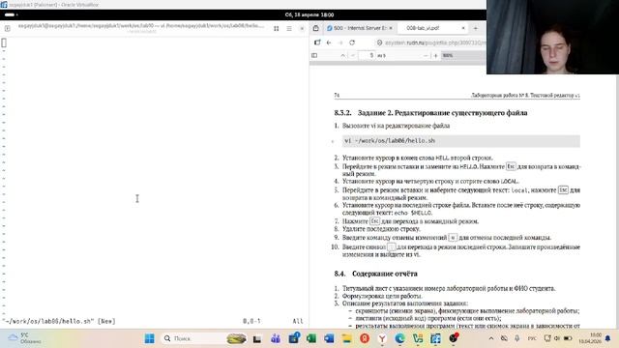The height and width of the screenshot is (348, 619).
Task: Close the 008-lab_vi.pdf tab
Action: (x=463, y=28)
